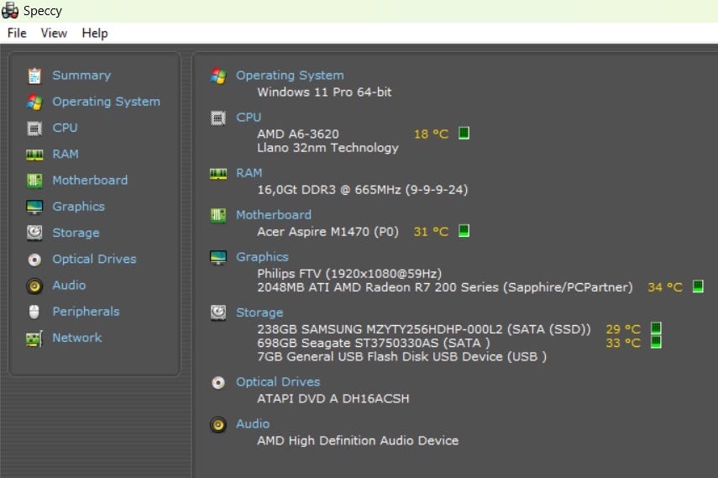
Task: Click the Motherboard icon in sidebar
Action: pos(34,181)
